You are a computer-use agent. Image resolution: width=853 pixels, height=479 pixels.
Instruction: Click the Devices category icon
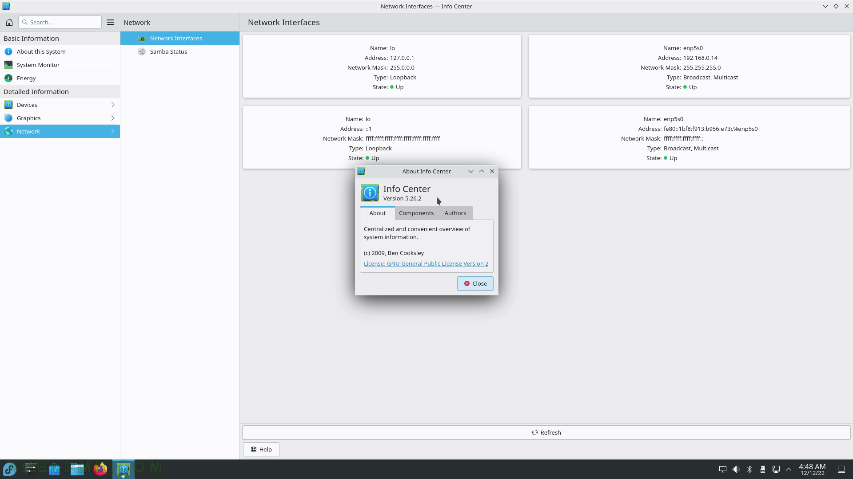(x=8, y=105)
